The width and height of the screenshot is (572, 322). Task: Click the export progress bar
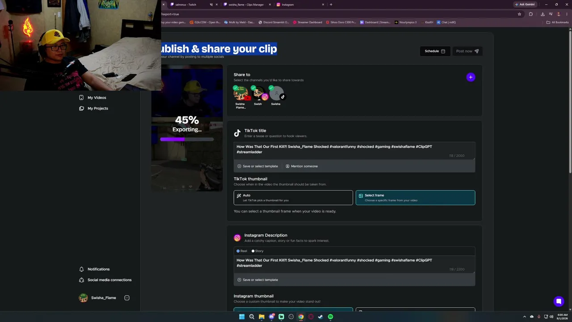(187, 139)
